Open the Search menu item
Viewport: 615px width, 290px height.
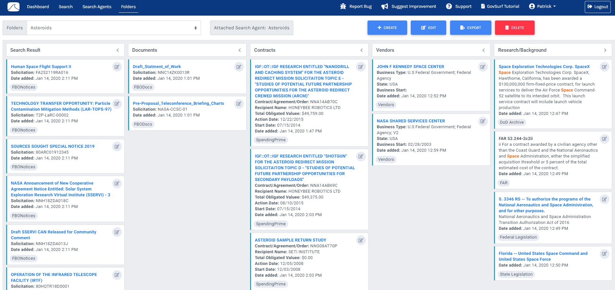(x=66, y=7)
